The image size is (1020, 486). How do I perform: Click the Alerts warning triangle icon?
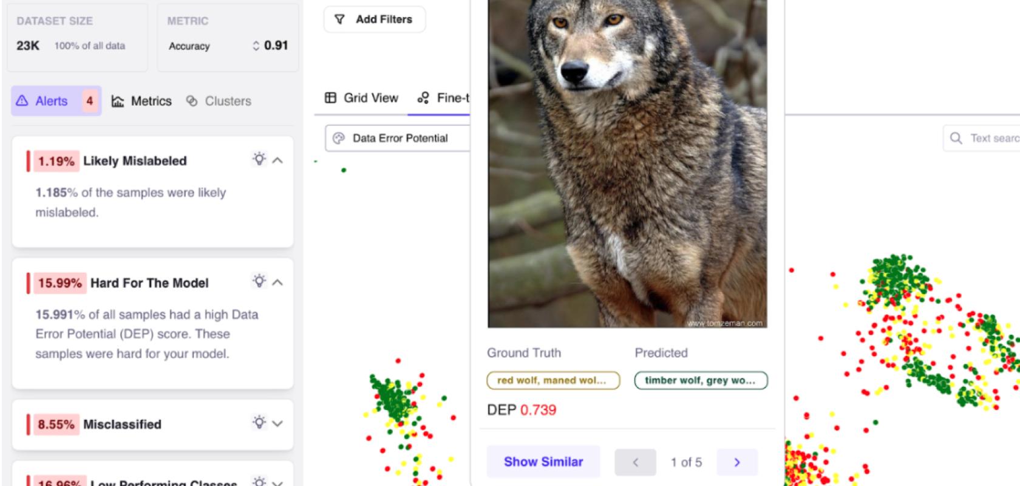click(x=22, y=101)
